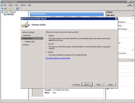
Task: Click the grey Forward arrow toolbar icon
Action: click(6, 9)
